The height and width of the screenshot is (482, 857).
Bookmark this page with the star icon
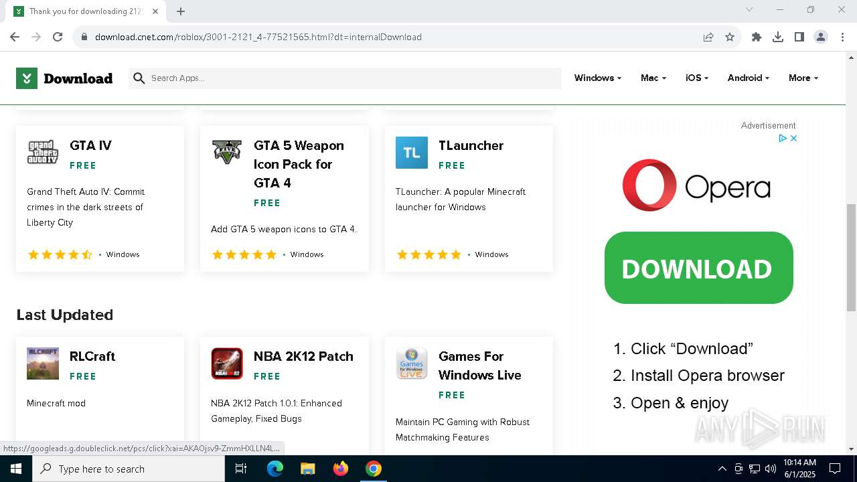pos(730,37)
